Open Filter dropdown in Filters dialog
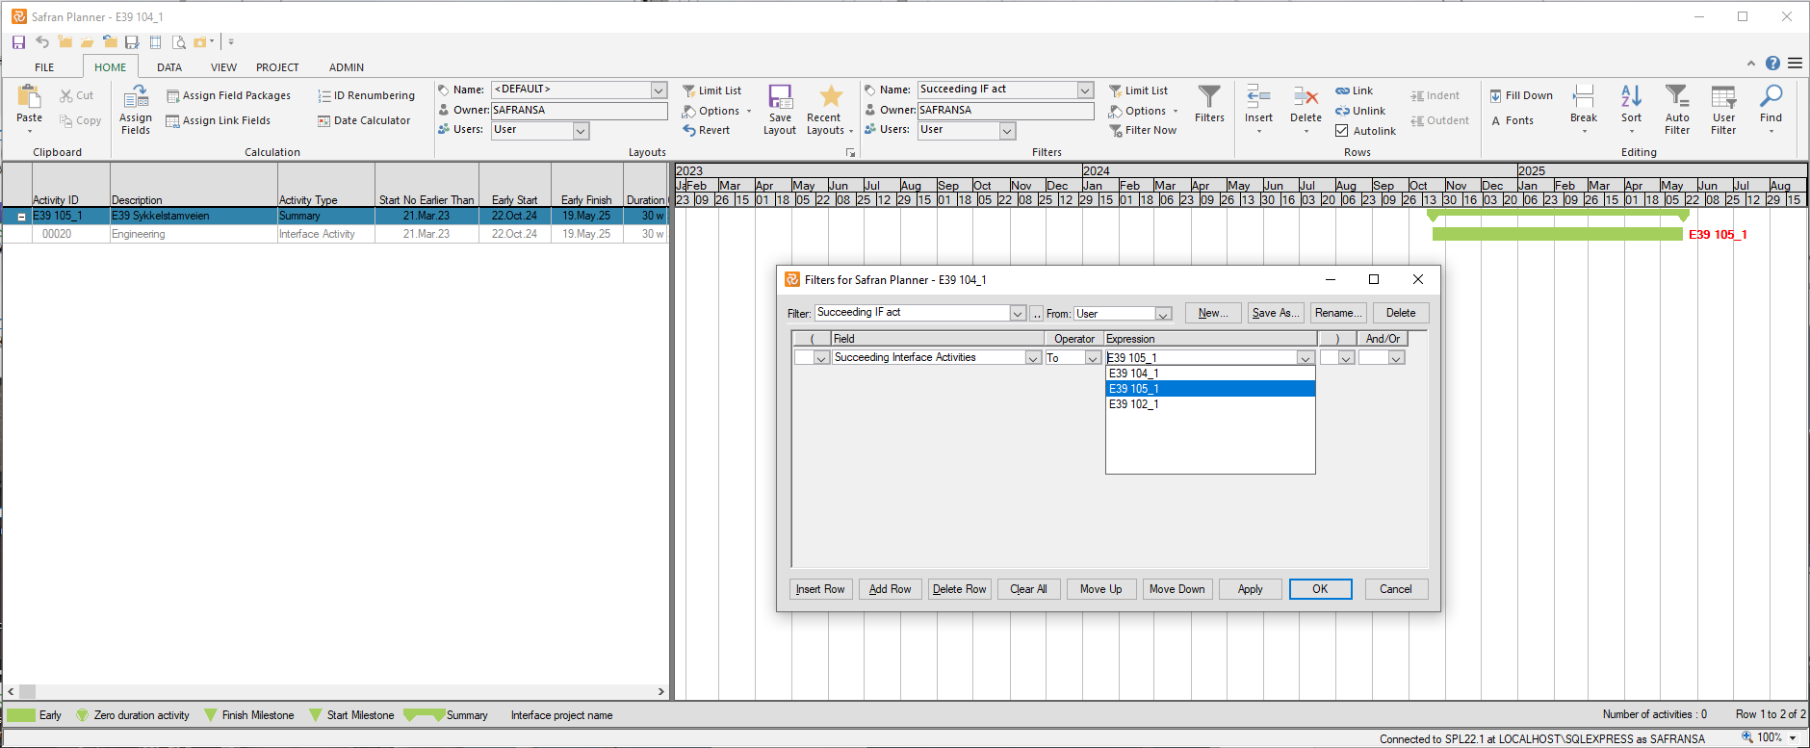1810x748 pixels. click(1018, 314)
